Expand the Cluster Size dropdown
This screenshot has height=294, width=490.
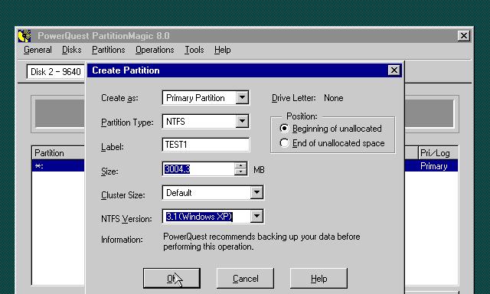click(x=256, y=193)
